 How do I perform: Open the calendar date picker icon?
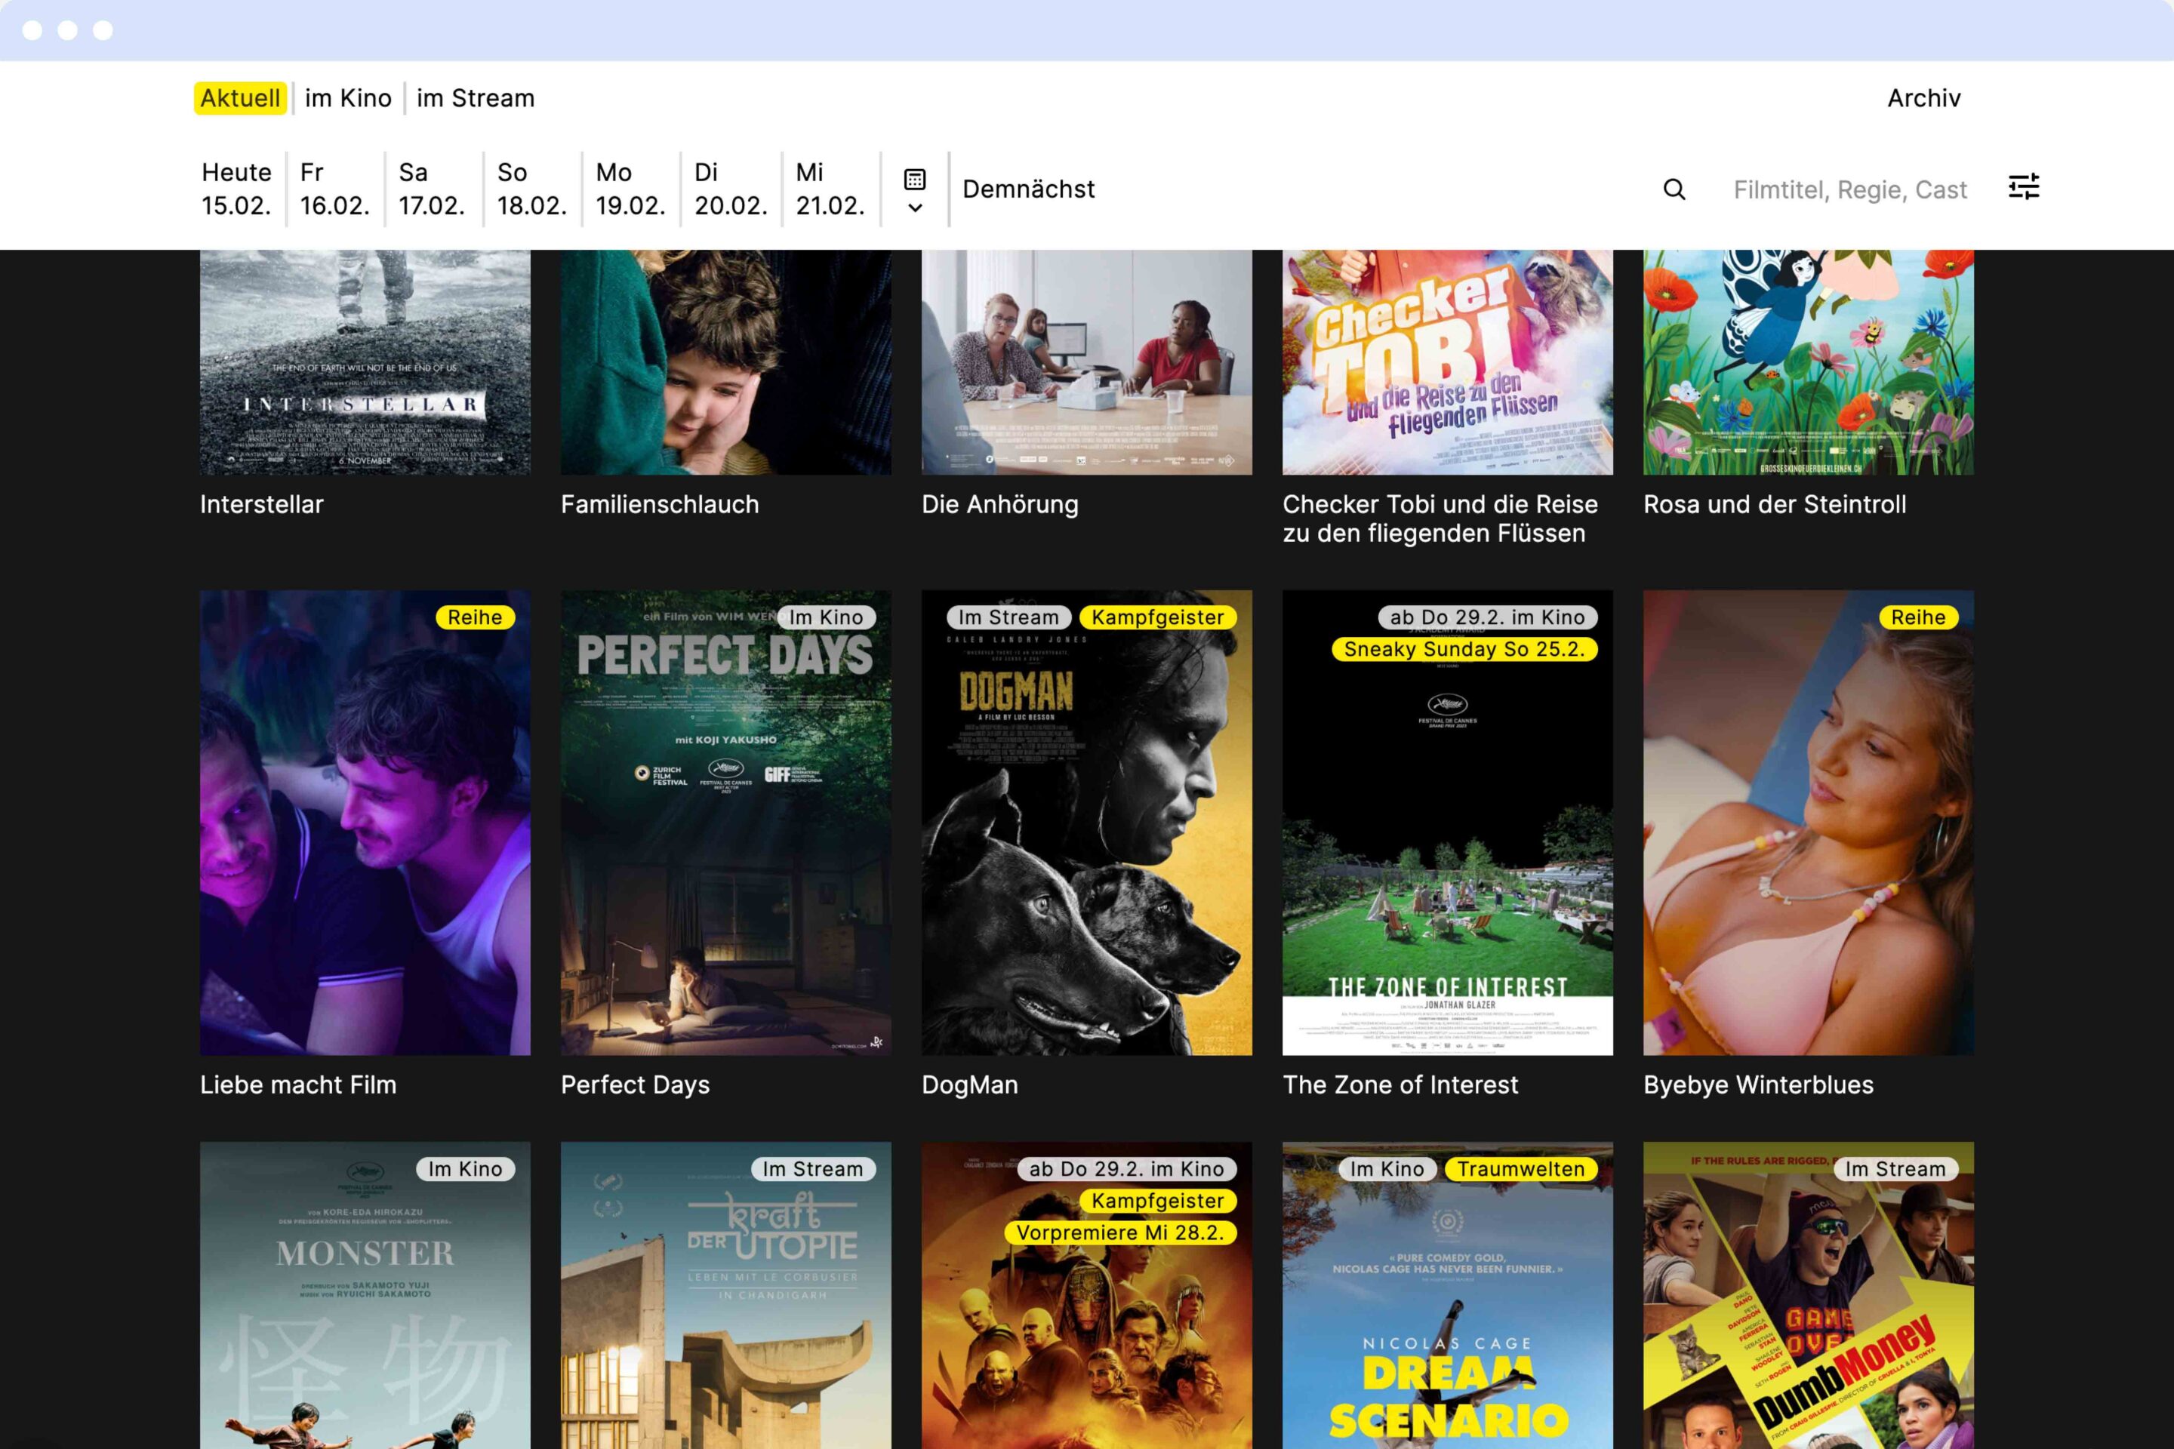pyautogui.click(x=914, y=178)
